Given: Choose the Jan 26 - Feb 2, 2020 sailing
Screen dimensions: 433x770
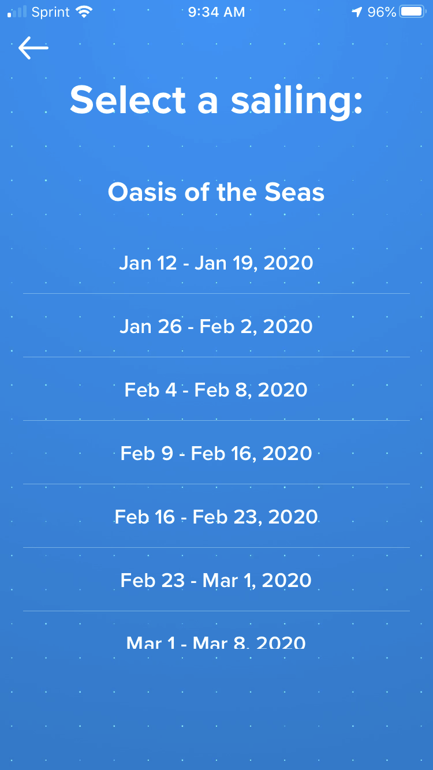Looking at the screenshot, I should (x=216, y=326).
